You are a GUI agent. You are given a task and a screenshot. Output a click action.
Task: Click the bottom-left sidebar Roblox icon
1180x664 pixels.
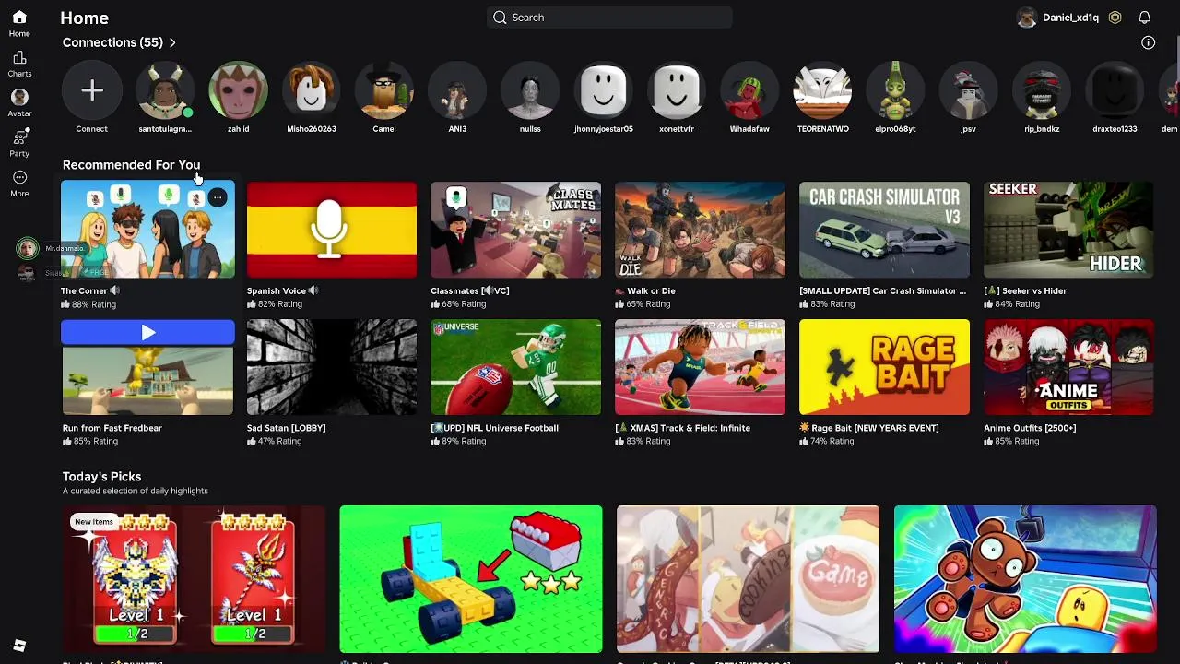[19, 646]
